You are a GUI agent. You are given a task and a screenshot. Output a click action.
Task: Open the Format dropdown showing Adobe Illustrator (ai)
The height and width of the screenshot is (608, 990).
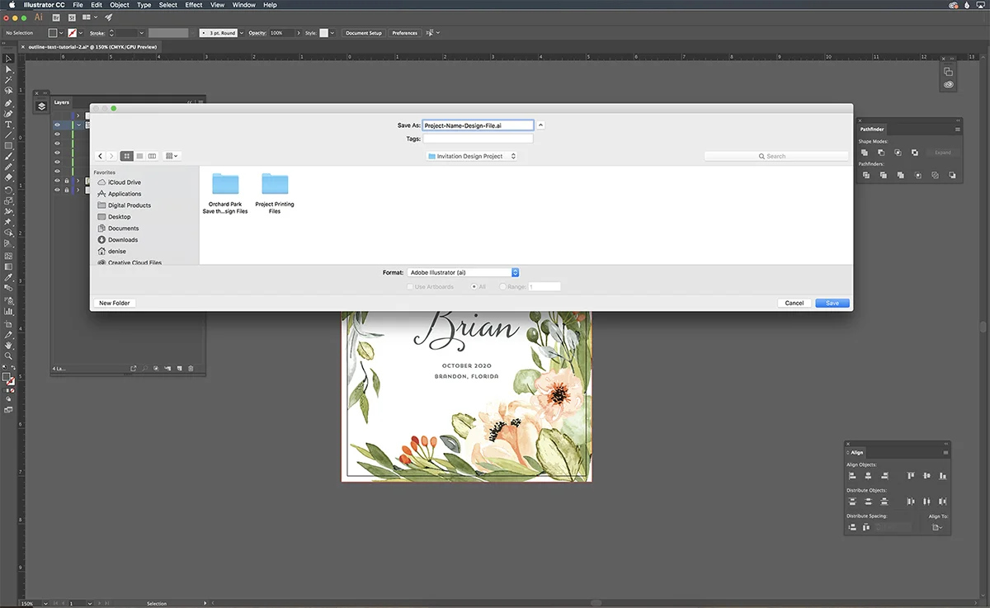(462, 272)
